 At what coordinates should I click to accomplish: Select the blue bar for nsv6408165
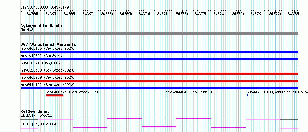coord(159,52)
